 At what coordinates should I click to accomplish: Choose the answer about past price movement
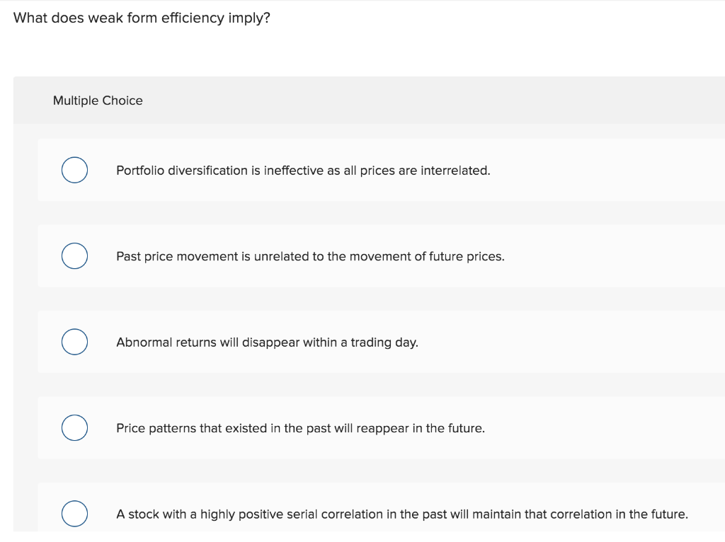[310, 256]
